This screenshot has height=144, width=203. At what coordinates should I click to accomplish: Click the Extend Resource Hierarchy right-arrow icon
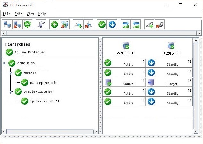pos(126,24)
